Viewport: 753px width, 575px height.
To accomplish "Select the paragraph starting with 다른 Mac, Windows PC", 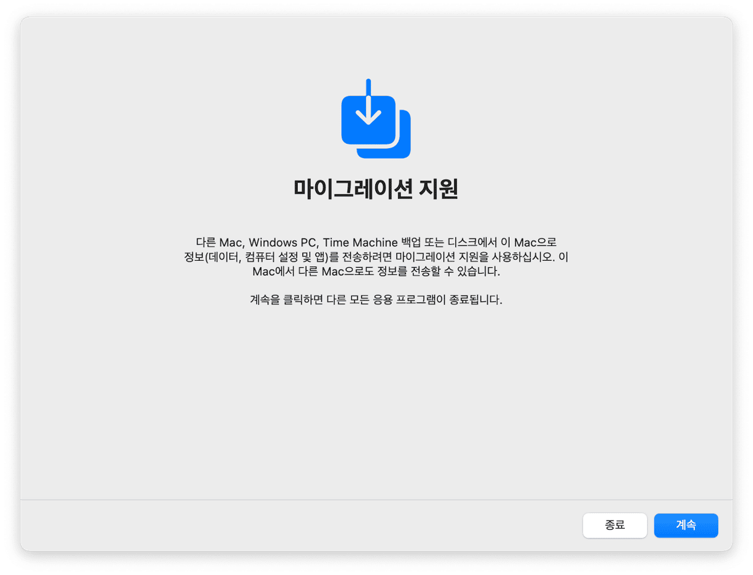I will (x=376, y=257).
